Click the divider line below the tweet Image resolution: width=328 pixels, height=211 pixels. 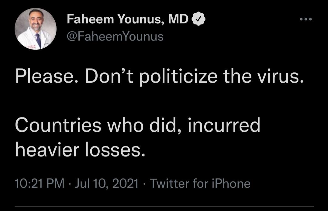pyautogui.click(x=164, y=207)
